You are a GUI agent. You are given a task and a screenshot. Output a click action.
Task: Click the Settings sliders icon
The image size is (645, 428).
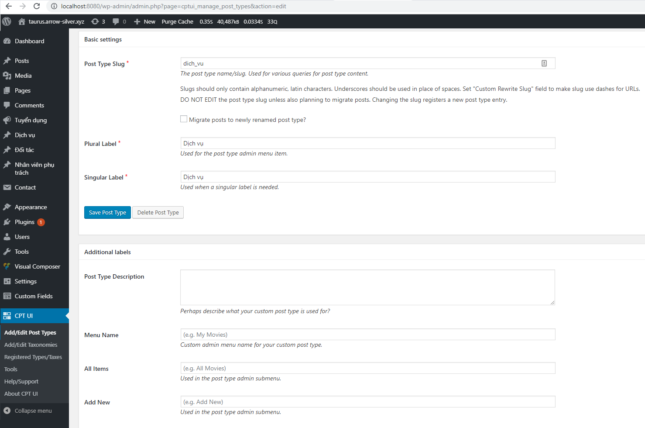7,281
